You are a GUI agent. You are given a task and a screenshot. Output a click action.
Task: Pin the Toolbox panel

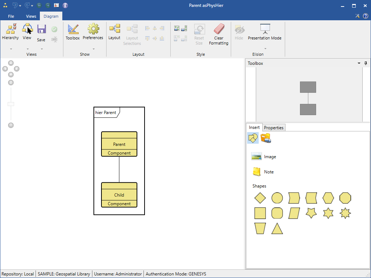tap(366, 63)
